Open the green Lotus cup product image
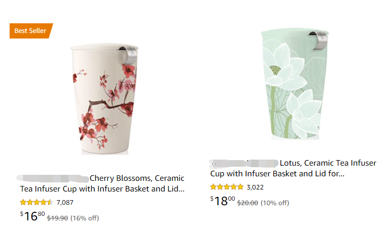 [x=295, y=84]
